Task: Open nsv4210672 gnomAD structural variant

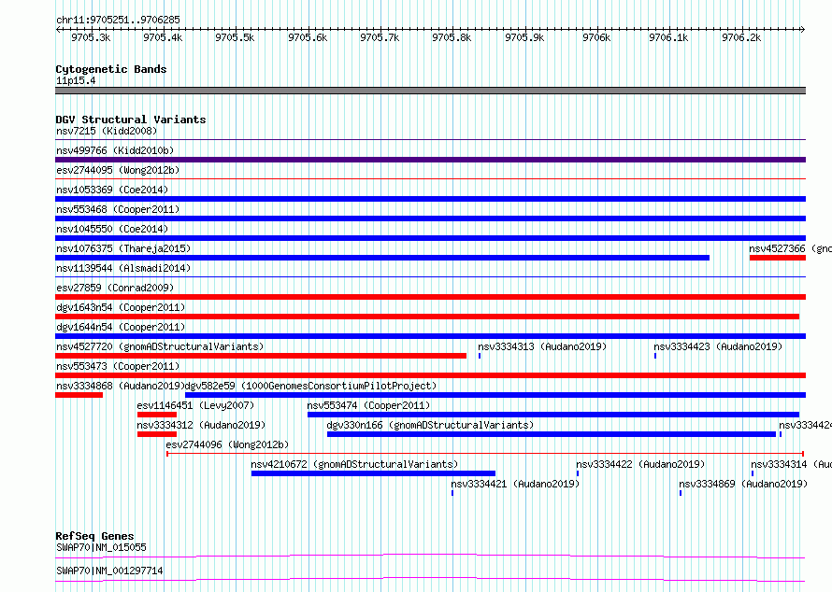Action: point(354,464)
